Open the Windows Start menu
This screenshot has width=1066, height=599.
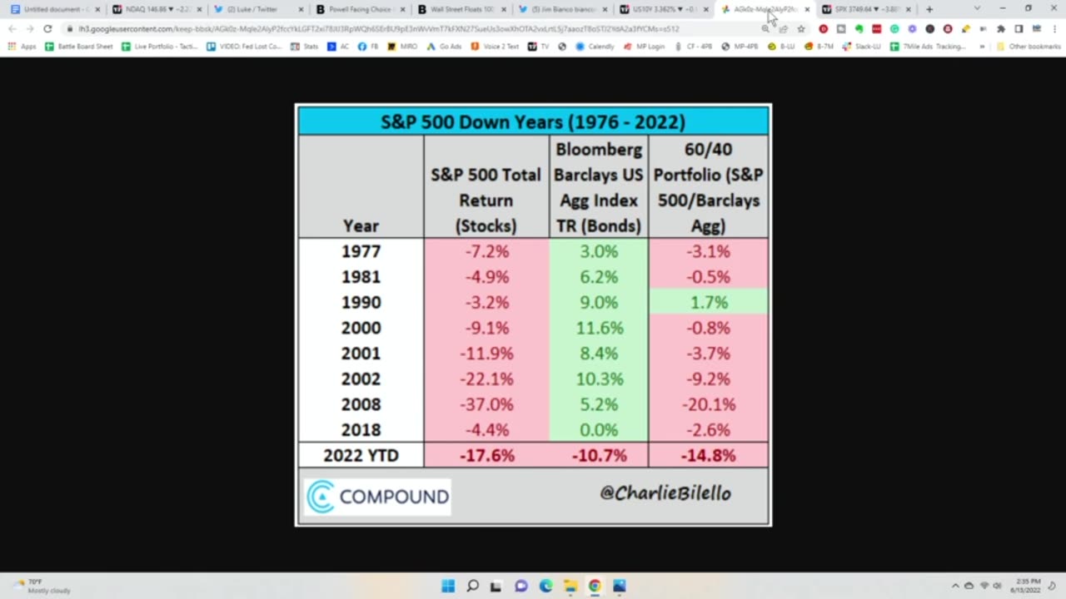coord(448,586)
